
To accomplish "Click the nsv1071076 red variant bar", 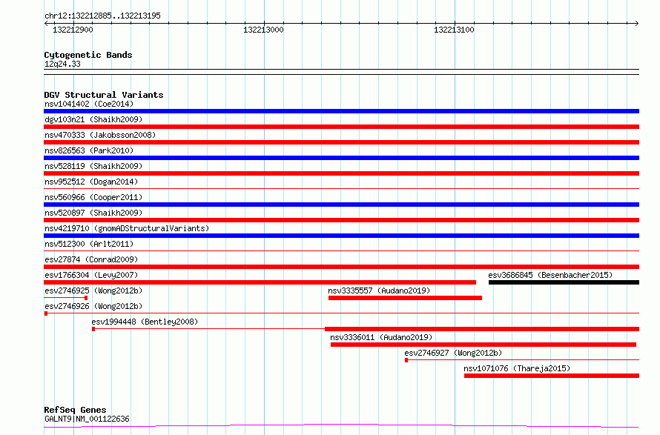I will [x=552, y=376].
